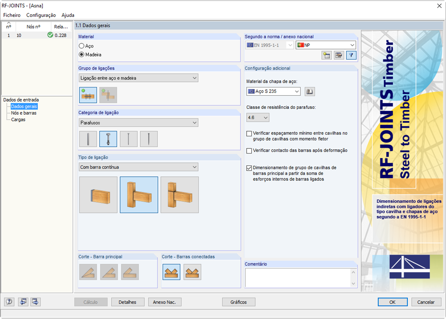
Task: Click comment field scroll down arrow
Action: (353, 283)
